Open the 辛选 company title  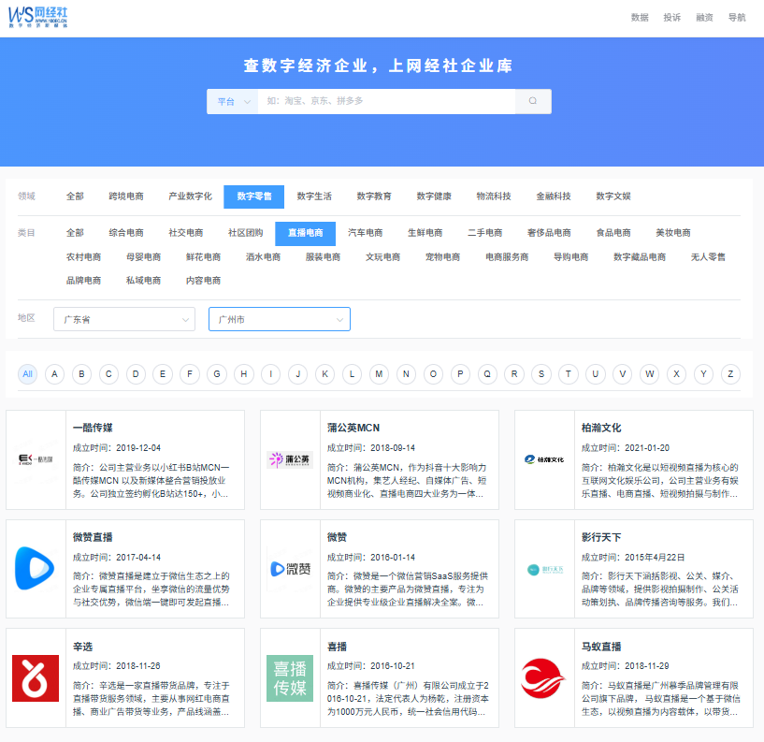tap(83, 647)
